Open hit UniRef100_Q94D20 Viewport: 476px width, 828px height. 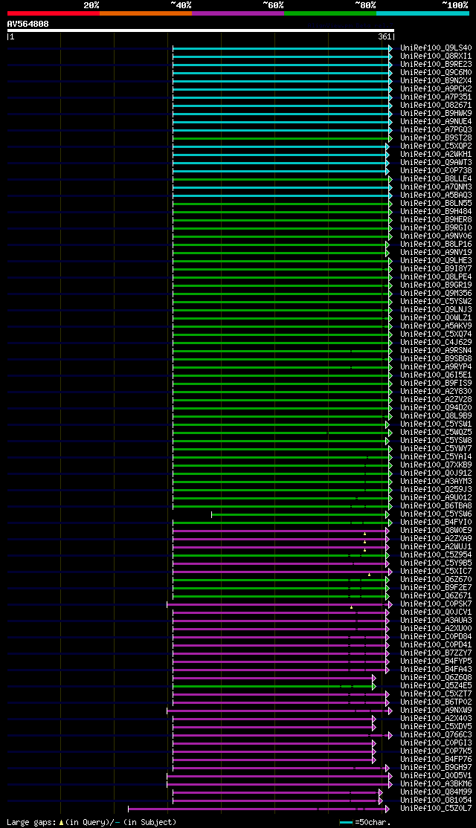[436, 408]
